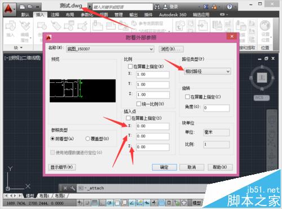Viewport: 282px width, 209px height.
Task: Open the WCS dropdown below the ViewCube
Action: [x=262, y=97]
